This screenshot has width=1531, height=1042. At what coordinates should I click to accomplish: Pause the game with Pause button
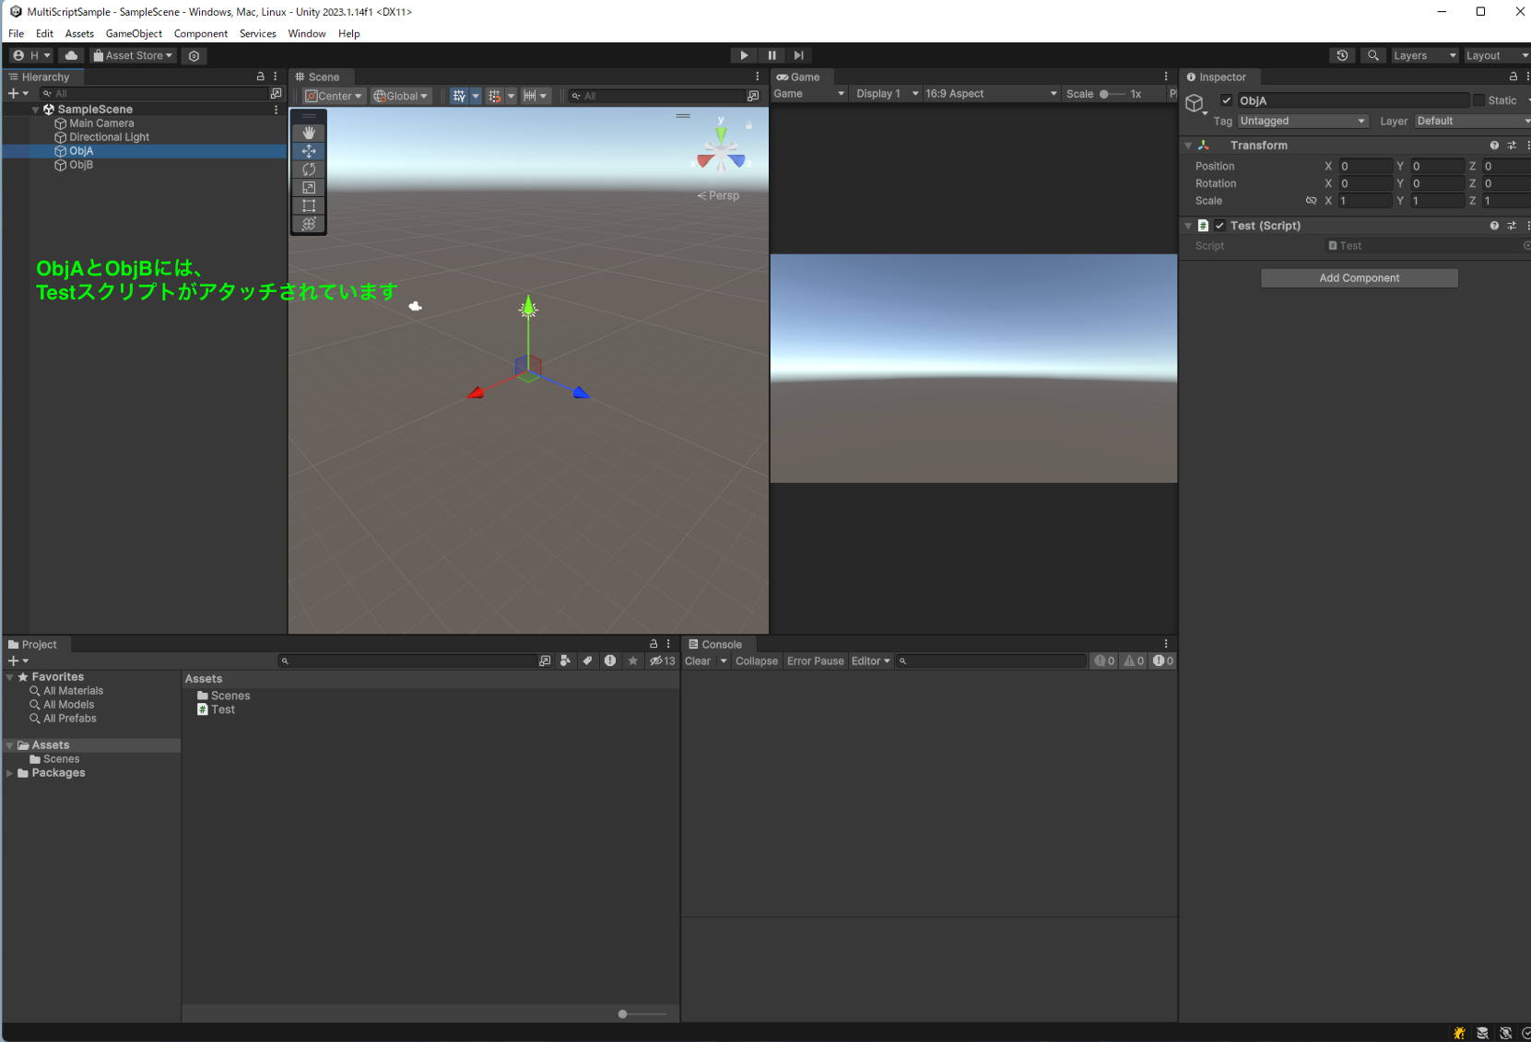pos(771,55)
